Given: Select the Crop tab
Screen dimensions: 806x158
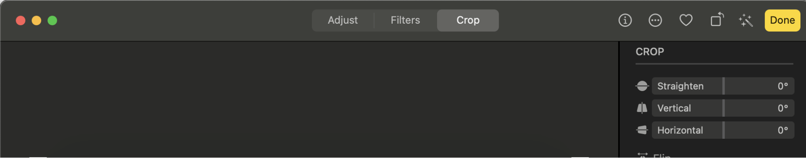Looking at the screenshot, I should click(x=468, y=20).
